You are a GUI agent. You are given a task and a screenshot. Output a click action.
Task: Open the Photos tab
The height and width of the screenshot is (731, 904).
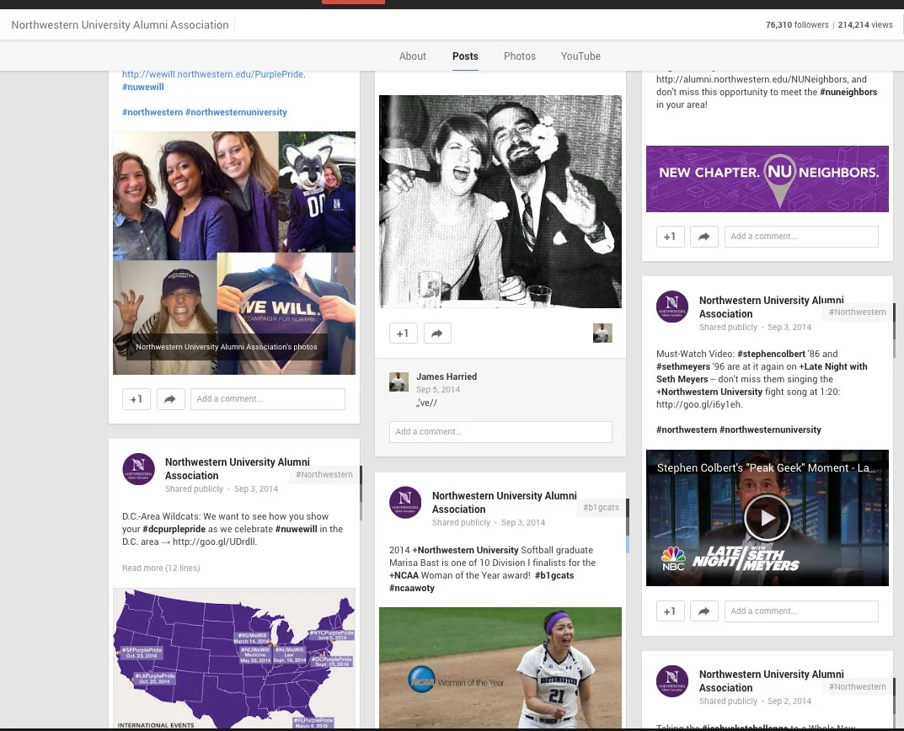520,56
